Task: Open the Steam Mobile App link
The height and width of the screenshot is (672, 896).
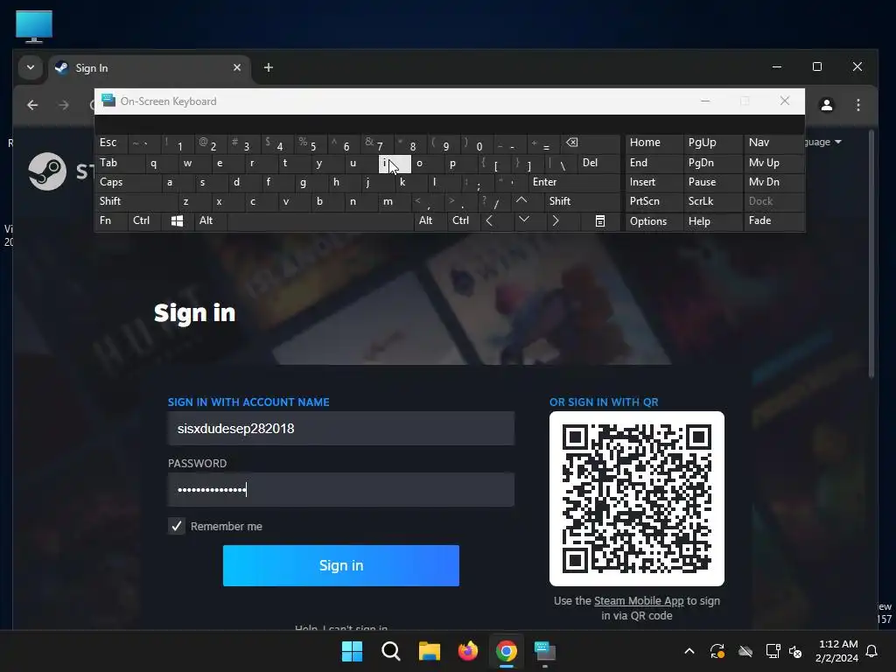Action: (x=638, y=601)
